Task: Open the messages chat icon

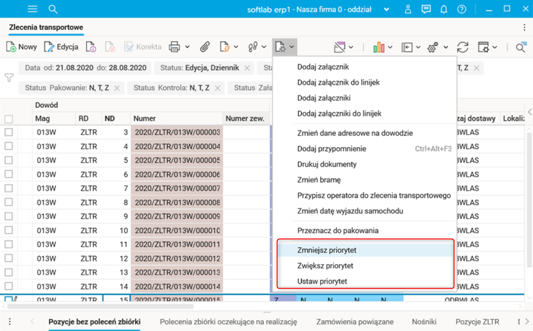Action: (x=426, y=9)
